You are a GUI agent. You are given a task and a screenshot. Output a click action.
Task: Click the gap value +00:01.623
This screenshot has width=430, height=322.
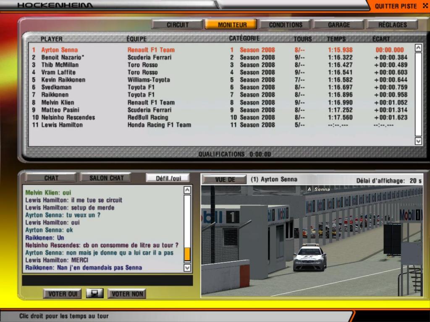(391, 117)
